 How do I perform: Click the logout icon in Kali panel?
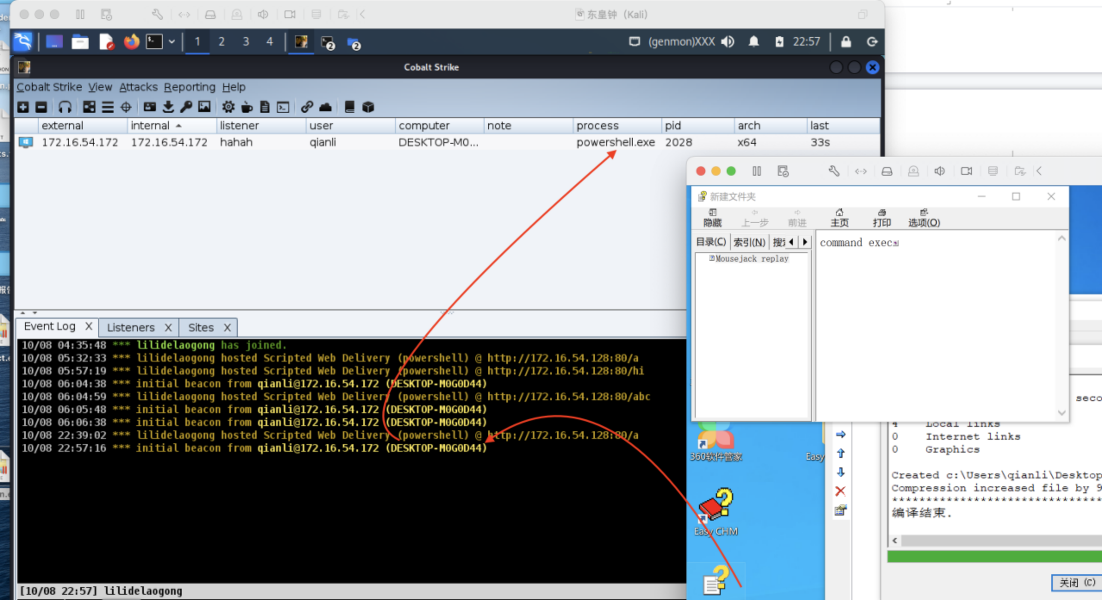(872, 42)
